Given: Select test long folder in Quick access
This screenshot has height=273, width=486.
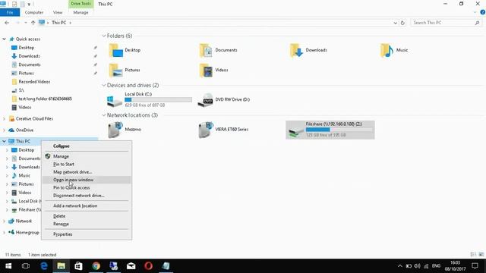Looking at the screenshot, I should [45, 99].
